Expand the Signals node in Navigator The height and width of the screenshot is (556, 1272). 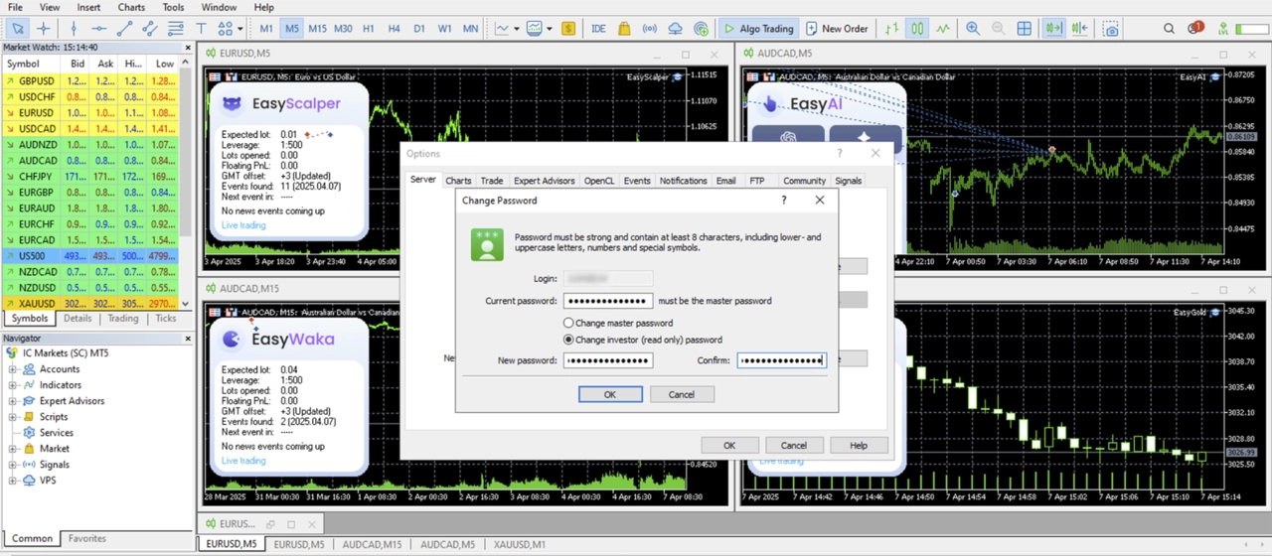[13, 465]
